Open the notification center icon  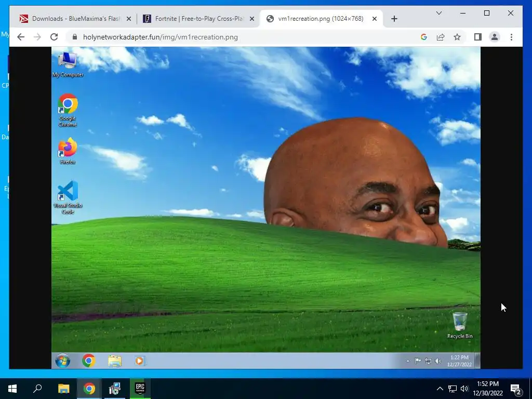pyautogui.click(x=516, y=389)
